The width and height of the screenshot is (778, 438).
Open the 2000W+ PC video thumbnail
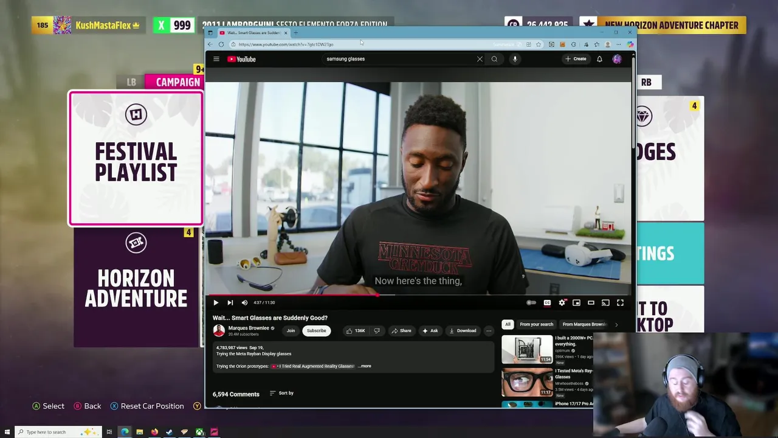[x=527, y=349]
